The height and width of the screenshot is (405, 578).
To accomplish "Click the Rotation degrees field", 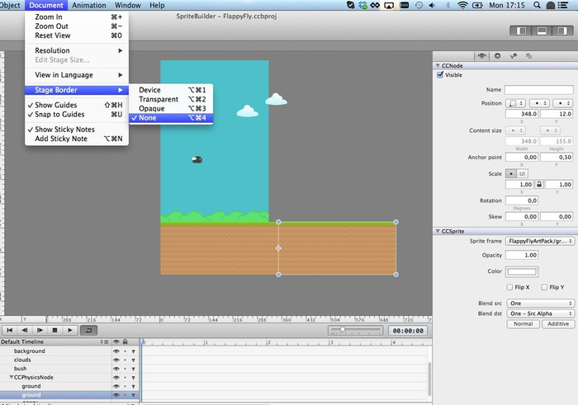I will (x=522, y=200).
